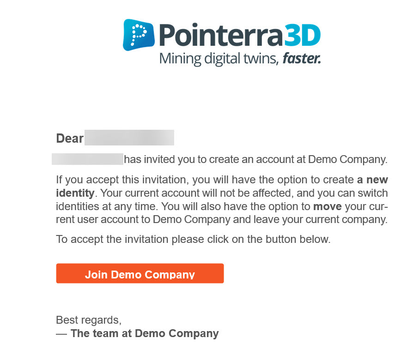Image resolution: width=418 pixels, height=350 pixels.
Task: Click the 'Dear' greeting word
Action: coord(70,139)
